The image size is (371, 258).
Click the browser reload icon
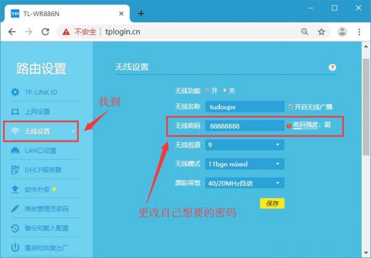44,32
